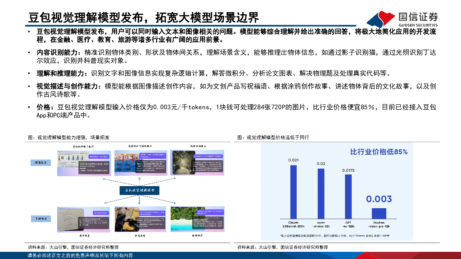
Task: Click the blue 下游场景 label box
Action: [x=41, y=219]
